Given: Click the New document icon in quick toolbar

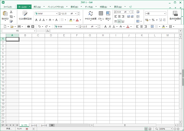Looking at the screenshot, I should tap(5, 26).
